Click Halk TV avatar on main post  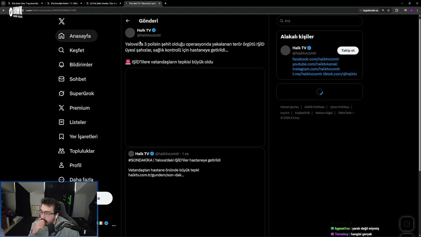click(x=130, y=33)
